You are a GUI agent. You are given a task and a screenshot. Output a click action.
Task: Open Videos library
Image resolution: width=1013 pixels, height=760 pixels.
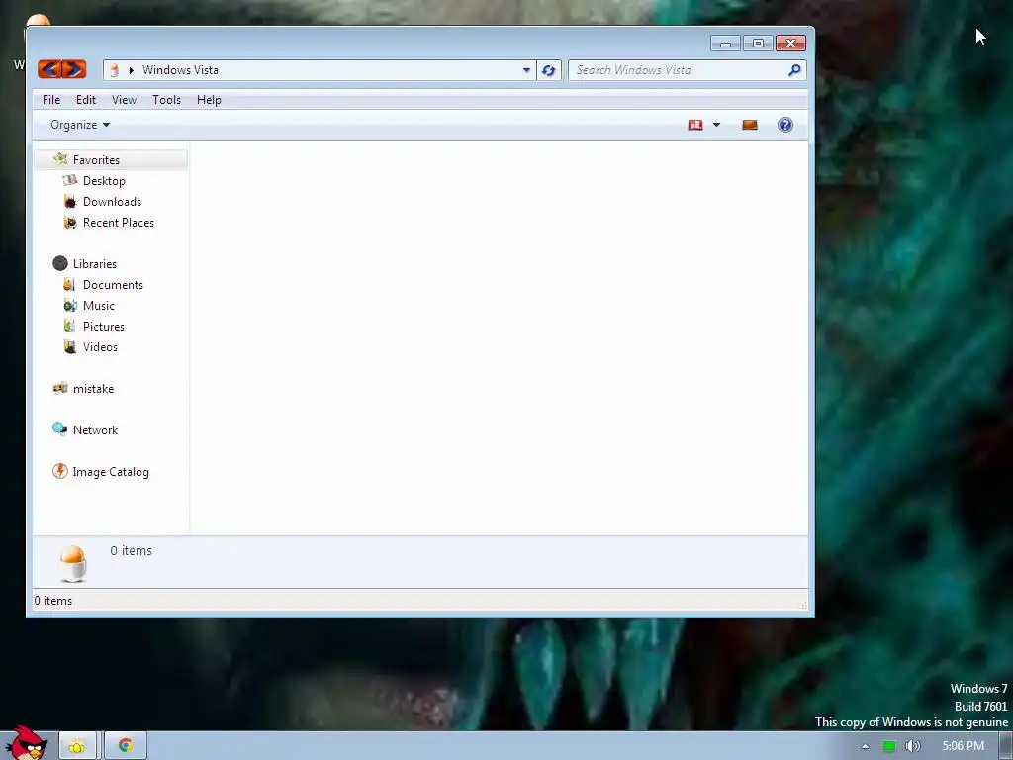click(100, 347)
